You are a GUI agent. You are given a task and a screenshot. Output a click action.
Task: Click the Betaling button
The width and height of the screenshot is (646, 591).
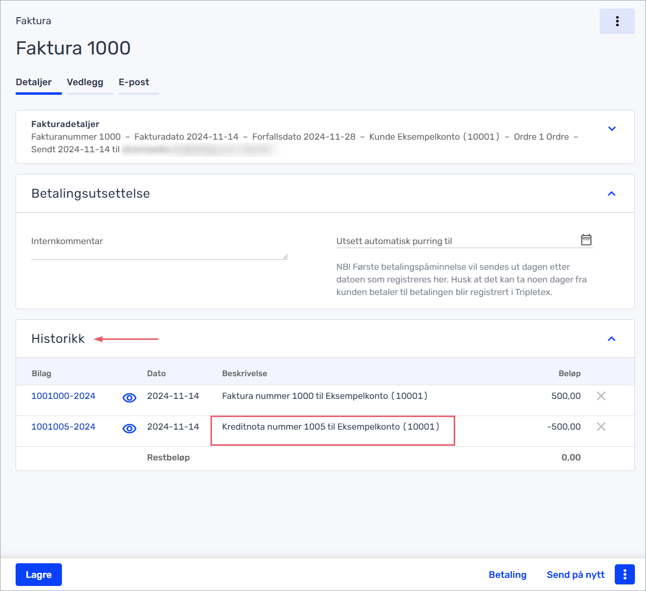[x=508, y=574]
